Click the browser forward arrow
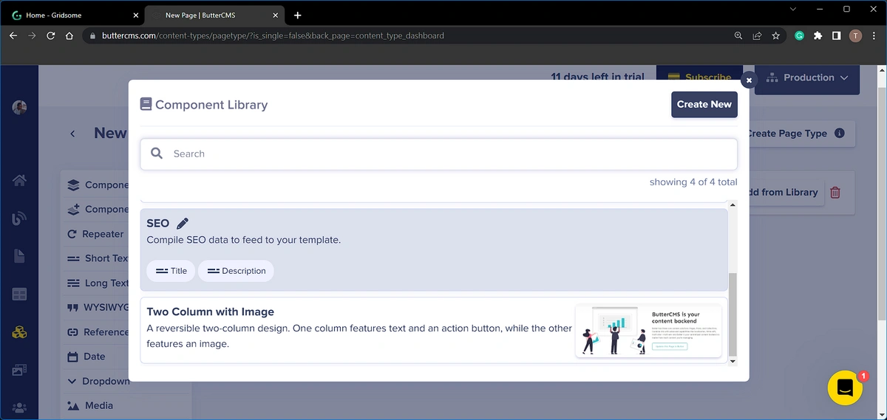The width and height of the screenshot is (887, 420). 32,35
